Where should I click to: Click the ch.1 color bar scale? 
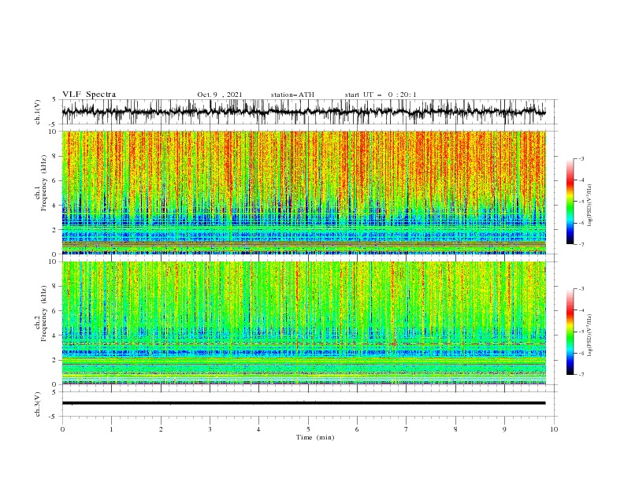click(x=570, y=202)
